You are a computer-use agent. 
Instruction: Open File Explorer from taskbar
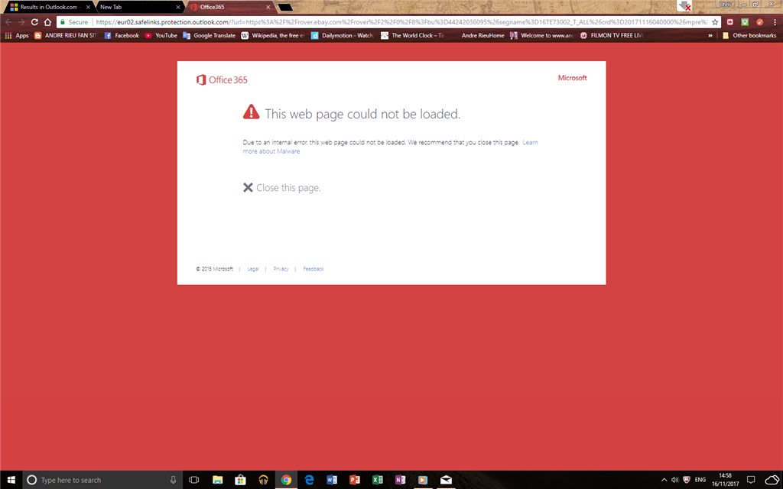pyautogui.click(x=217, y=480)
